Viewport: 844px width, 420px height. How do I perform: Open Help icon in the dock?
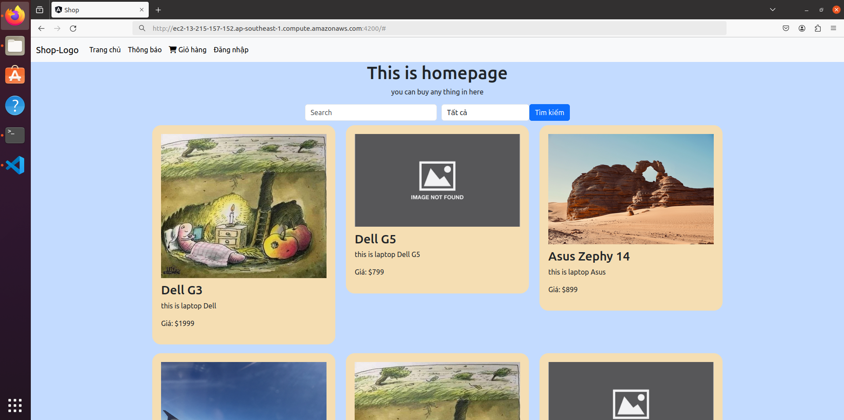click(x=15, y=105)
